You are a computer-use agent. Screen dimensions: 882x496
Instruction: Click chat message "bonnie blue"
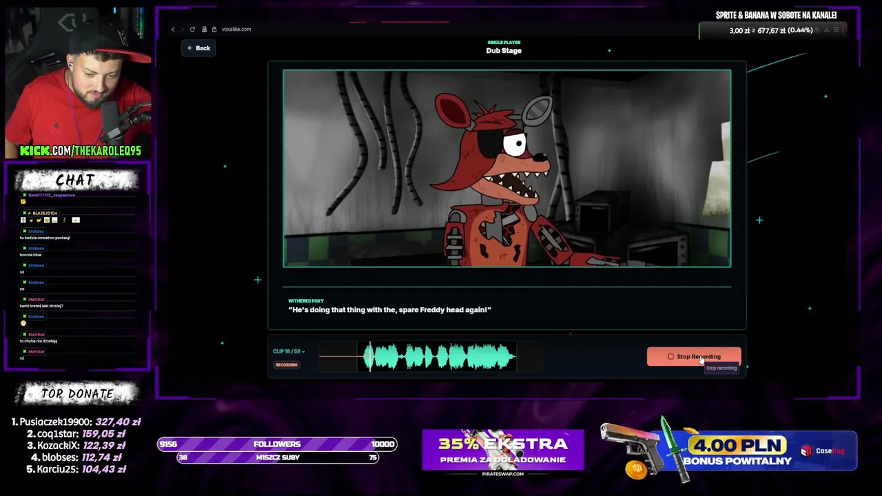[x=30, y=255]
